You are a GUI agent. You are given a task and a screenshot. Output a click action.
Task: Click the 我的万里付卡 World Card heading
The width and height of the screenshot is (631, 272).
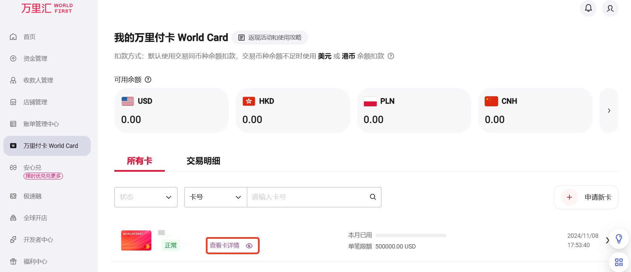click(x=171, y=38)
